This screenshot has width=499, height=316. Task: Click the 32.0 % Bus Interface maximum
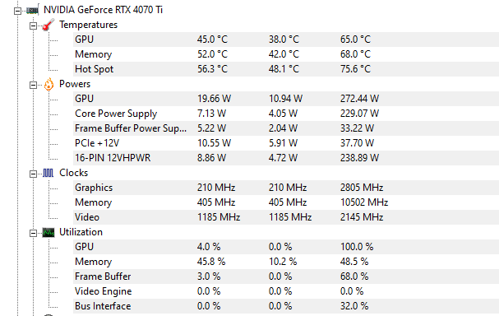point(354,306)
